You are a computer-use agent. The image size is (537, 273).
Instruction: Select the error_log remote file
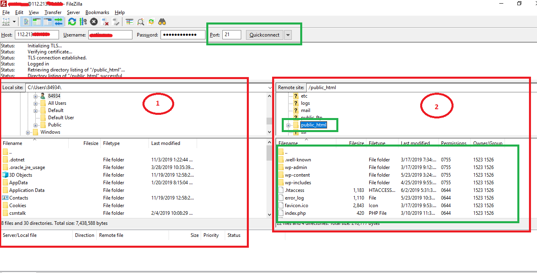pos(294,198)
